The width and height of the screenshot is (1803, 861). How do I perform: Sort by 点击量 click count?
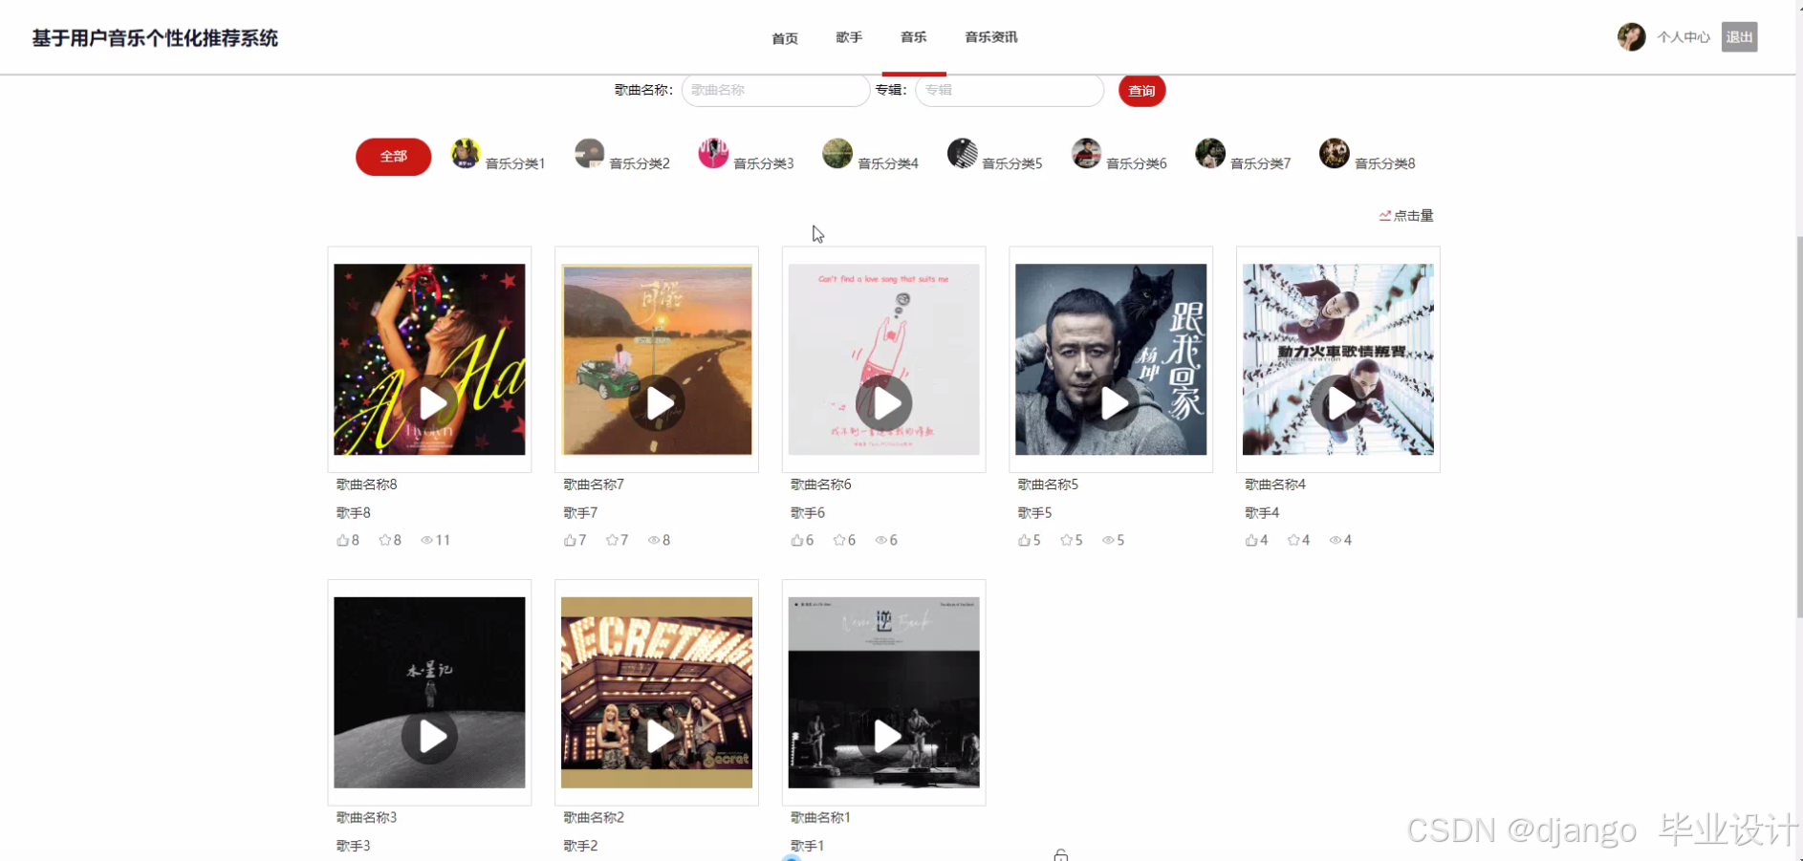[1406, 216]
